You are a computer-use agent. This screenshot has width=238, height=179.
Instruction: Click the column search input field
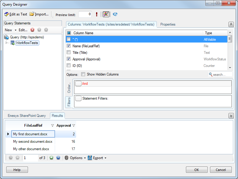(x=222, y=75)
